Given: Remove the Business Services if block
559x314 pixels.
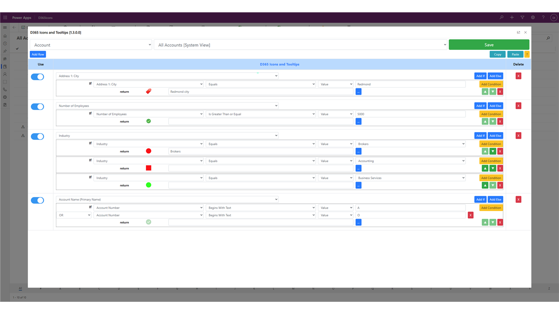Looking at the screenshot, I should tap(500, 185).
